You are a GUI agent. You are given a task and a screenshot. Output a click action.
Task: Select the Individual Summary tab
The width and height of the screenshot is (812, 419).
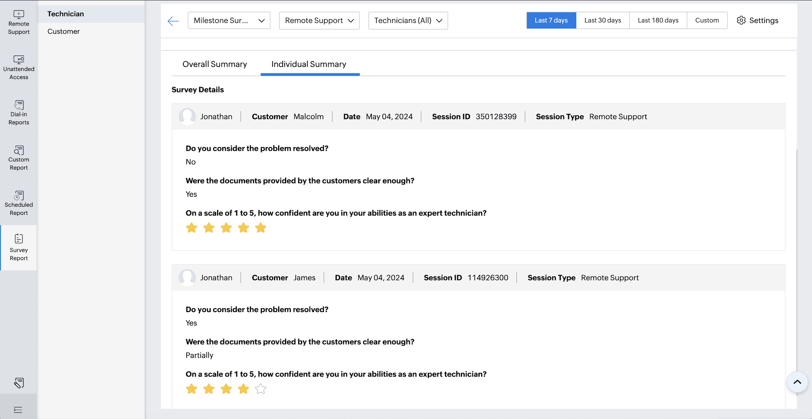pos(309,64)
